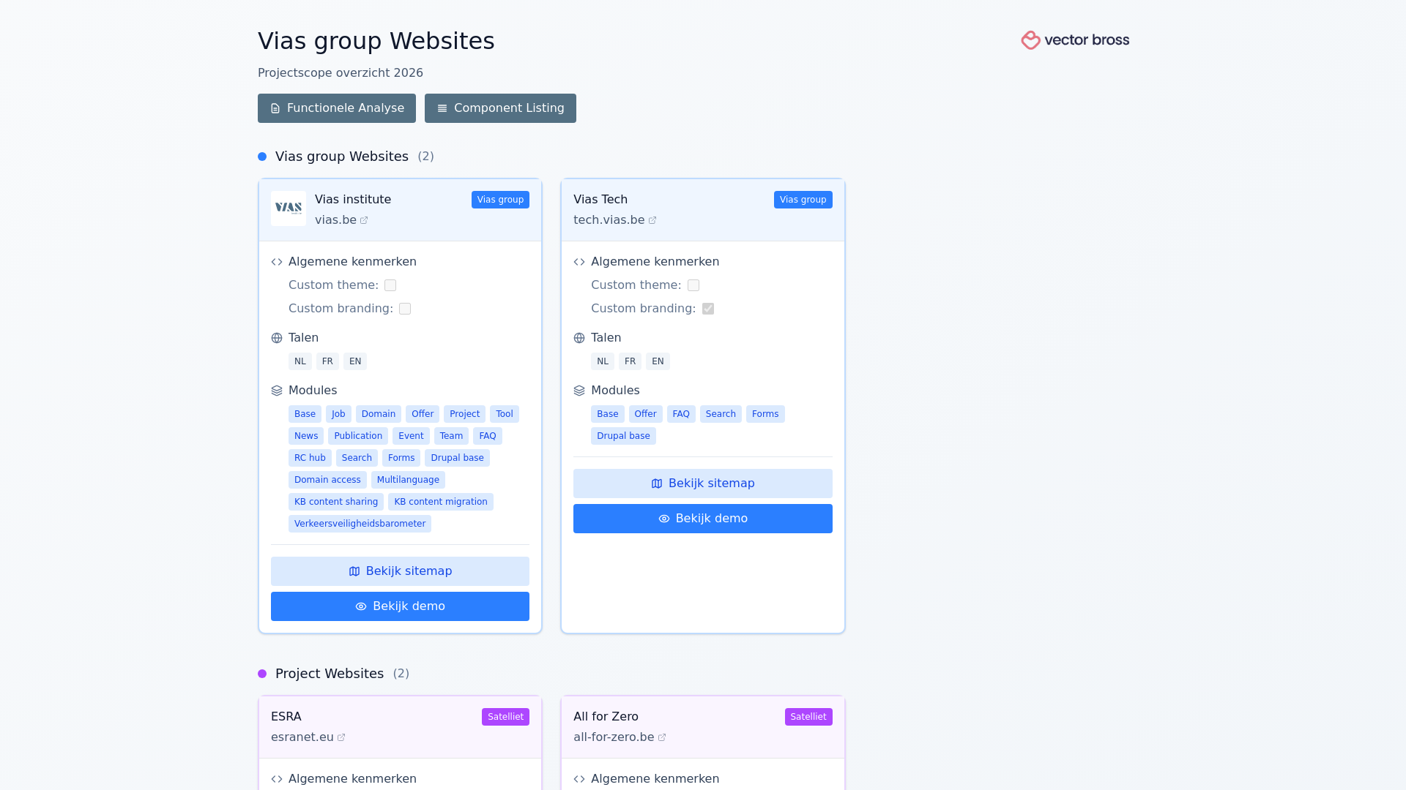Click the Verkeersveiligheidsbarometer module tag
The height and width of the screenshot is (790, 1406).
360,524
